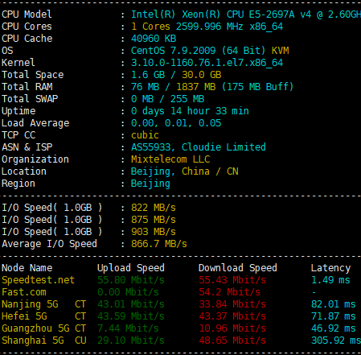This screenshot has width=361, height=355.
Task: Click the Node Name column header
Action: coord(27,268)
